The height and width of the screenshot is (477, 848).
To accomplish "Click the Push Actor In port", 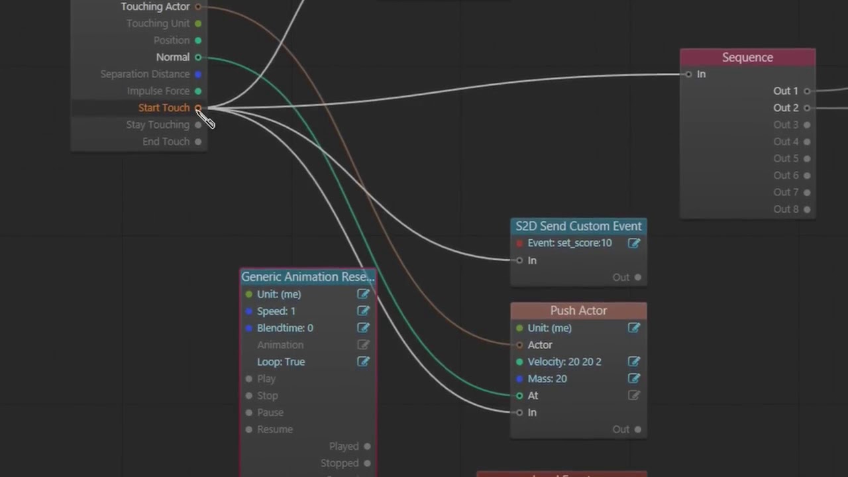I will tap(519, 412).
